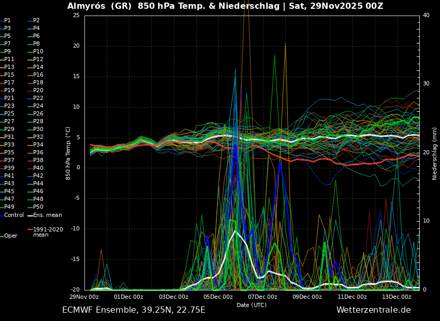This screenshot has height=321, width=440.
Task: Click the P2 legend entry
Action: point(36,21)
